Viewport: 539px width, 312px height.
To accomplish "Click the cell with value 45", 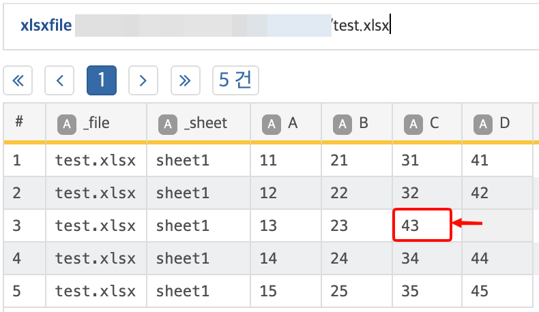I will coord(480,291).
